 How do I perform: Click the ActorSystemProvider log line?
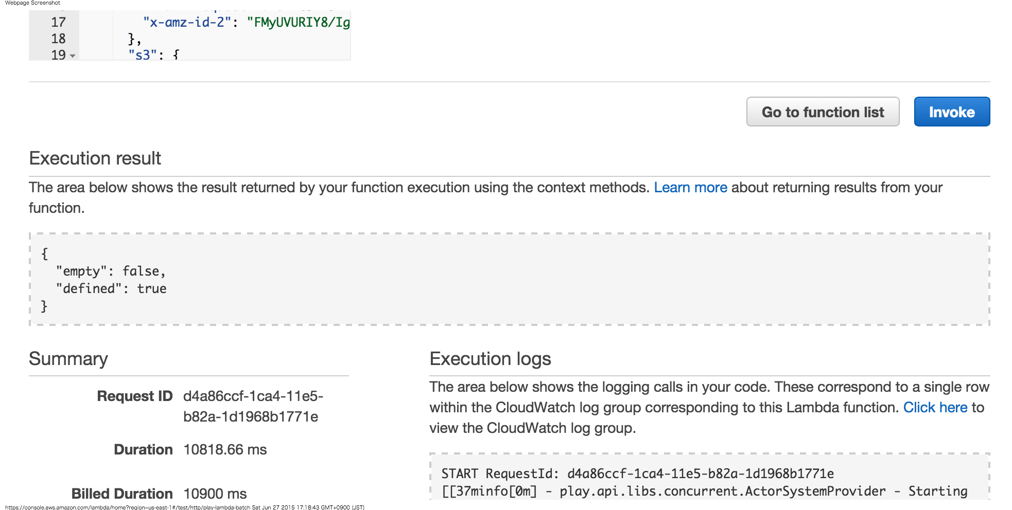point(704,491)
